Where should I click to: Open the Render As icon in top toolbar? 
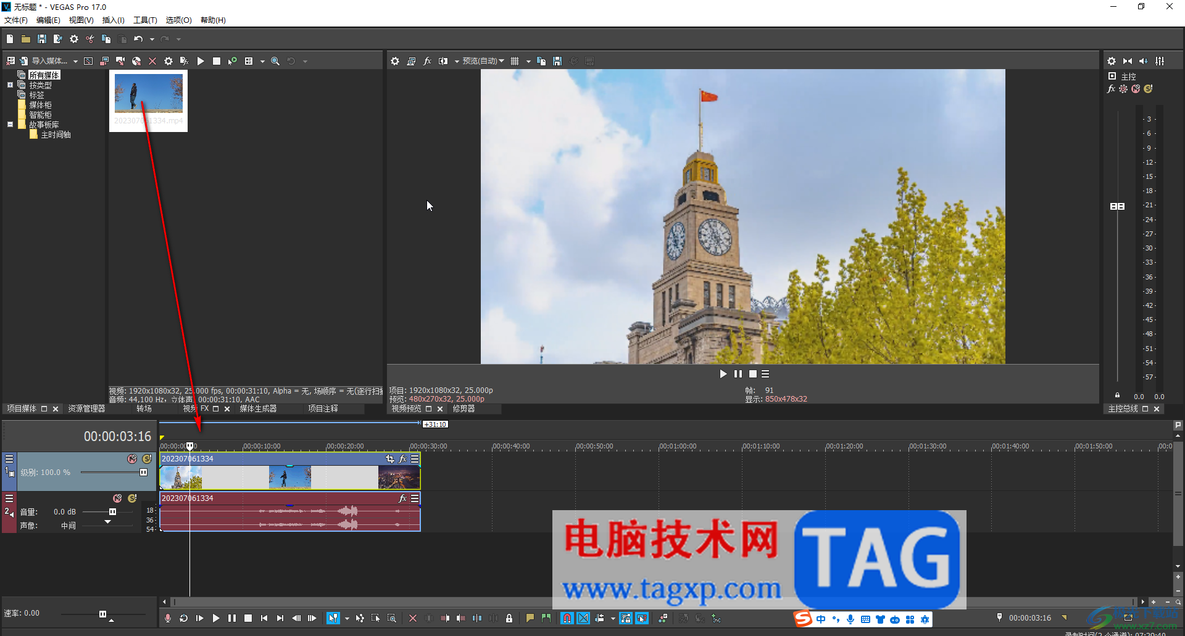click(58, 39)
